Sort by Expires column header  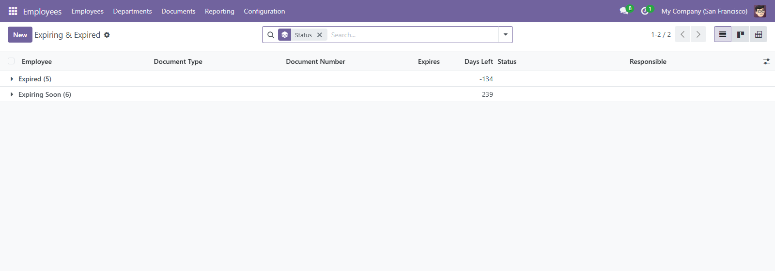(429, 61)
